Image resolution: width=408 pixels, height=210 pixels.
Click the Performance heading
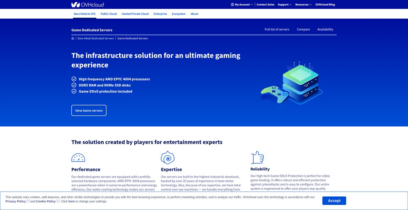pyautogui.click(x=86, y=169)
